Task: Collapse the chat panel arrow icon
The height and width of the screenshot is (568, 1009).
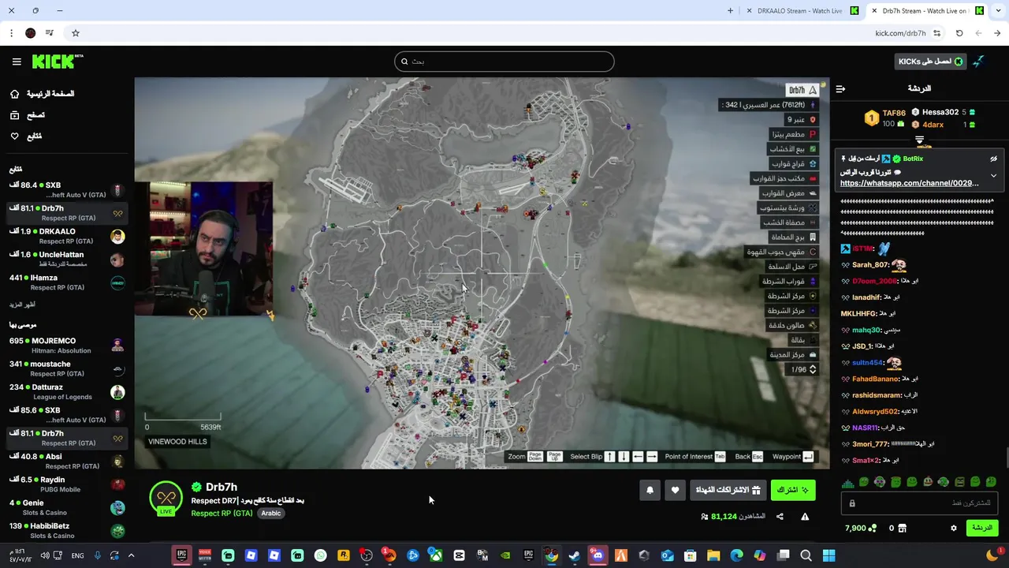Action: pyautogui.click(x=840, y=89)
